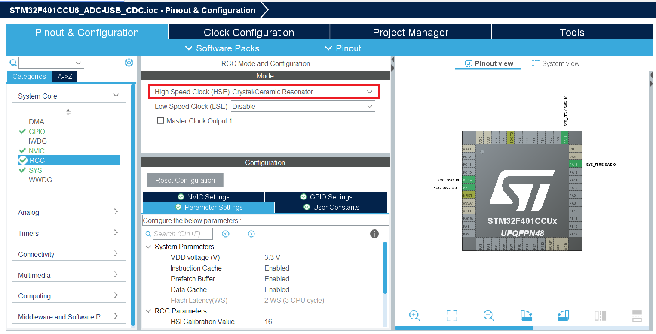Expand the Analog category

69,212
